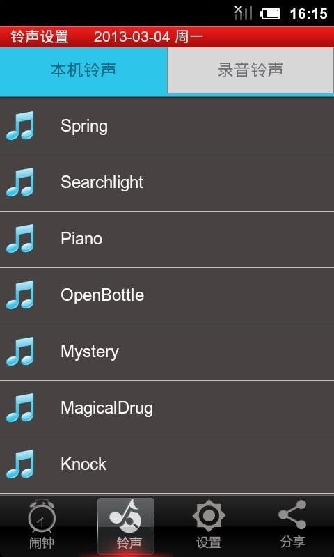Open the alarm clock (闹钟) section
Viewport: 334px width, 557px height.
[x=42, y=525]
